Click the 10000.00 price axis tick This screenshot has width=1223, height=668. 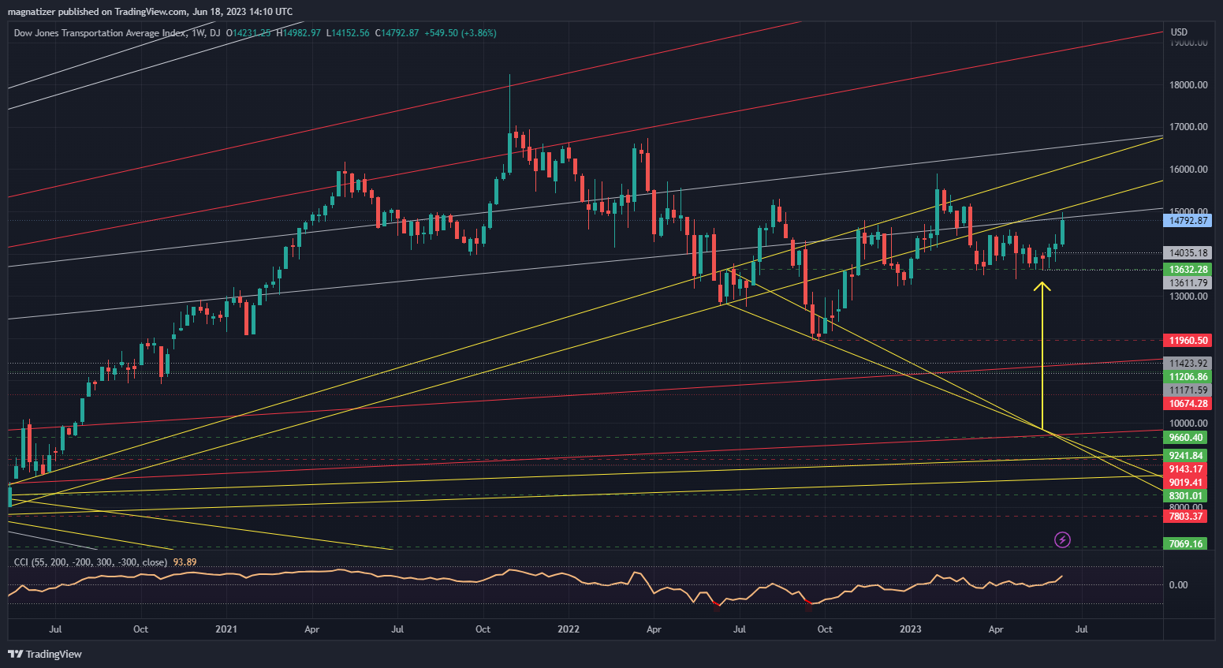pyautogui.click(x=1188, y=424)
